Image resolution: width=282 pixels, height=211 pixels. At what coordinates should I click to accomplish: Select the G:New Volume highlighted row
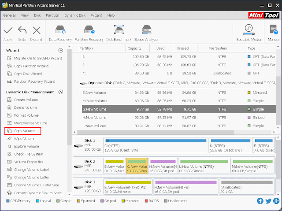179,109
